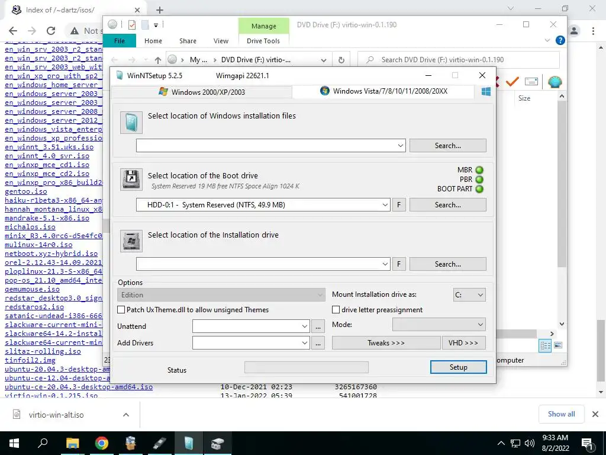Open the Explorer Share ribbon tab
The width and height of the screenshot is (606, 455).
(188, 41)
